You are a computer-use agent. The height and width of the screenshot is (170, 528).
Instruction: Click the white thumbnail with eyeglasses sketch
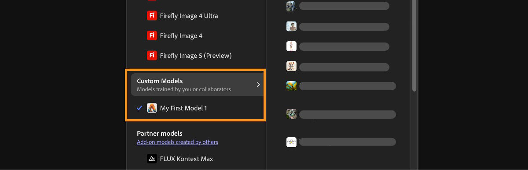(291, 142)
